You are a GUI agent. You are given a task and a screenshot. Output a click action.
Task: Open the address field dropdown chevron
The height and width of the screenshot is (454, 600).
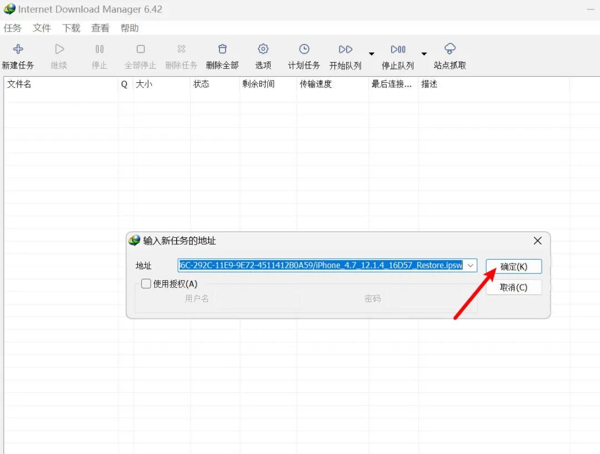471,265
